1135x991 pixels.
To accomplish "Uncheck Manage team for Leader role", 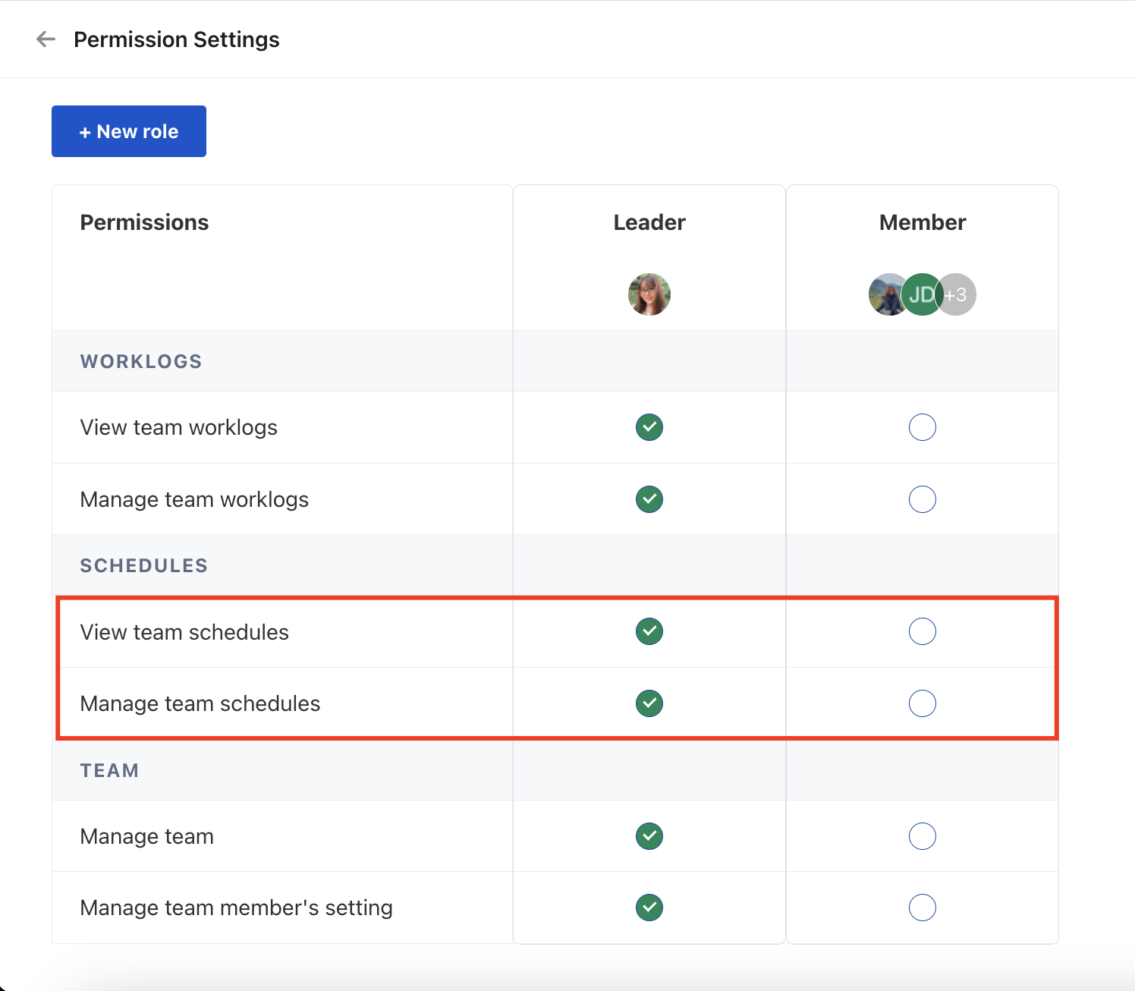I will [649, 836].
